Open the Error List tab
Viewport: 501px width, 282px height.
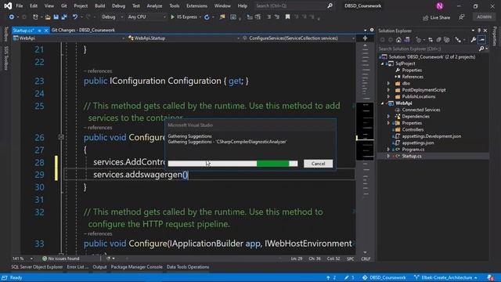(77, 267)
